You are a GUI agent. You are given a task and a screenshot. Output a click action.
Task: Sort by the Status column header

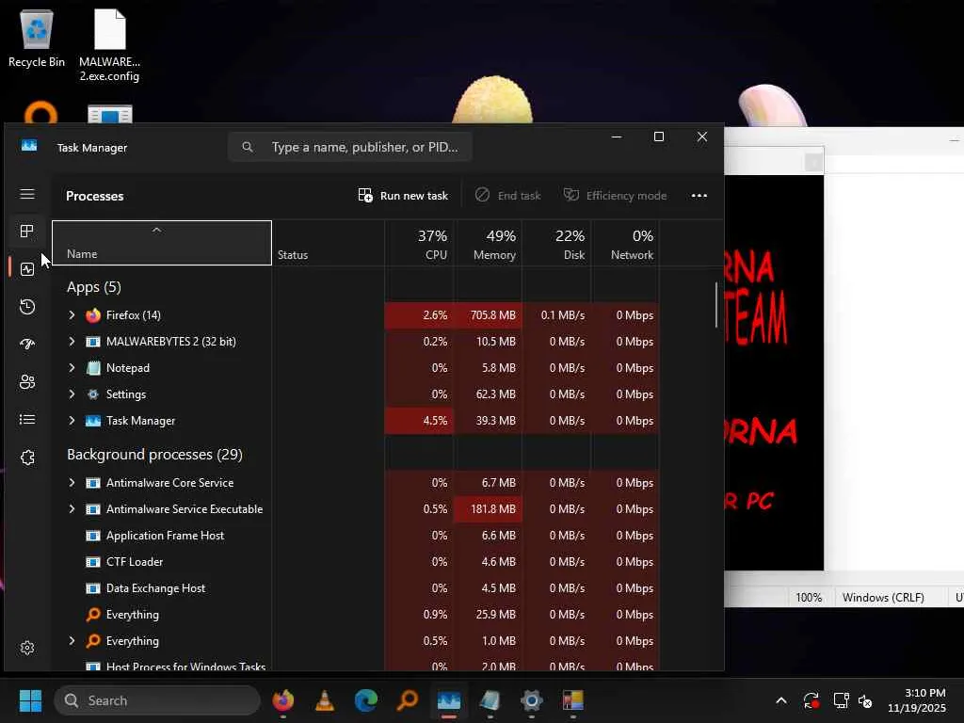329,243
